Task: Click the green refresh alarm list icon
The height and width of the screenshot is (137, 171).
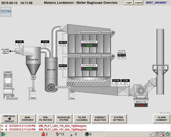Action: (x=168, y=134)
